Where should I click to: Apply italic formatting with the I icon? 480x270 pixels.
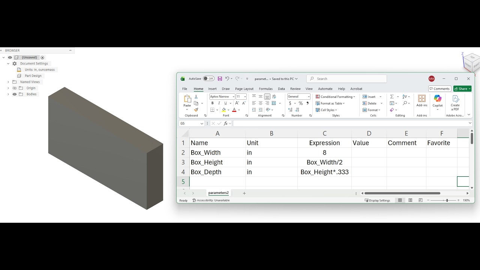click(219, 103)
